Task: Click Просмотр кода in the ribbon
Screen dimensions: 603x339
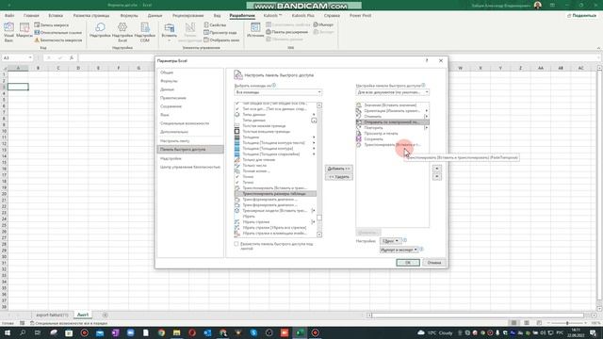Action: pos(220,33)
